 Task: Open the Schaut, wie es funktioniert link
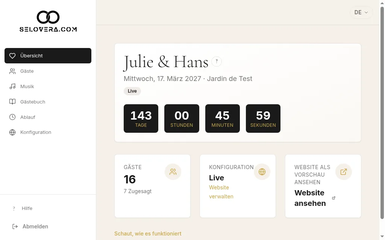click(x=148, y=234)
